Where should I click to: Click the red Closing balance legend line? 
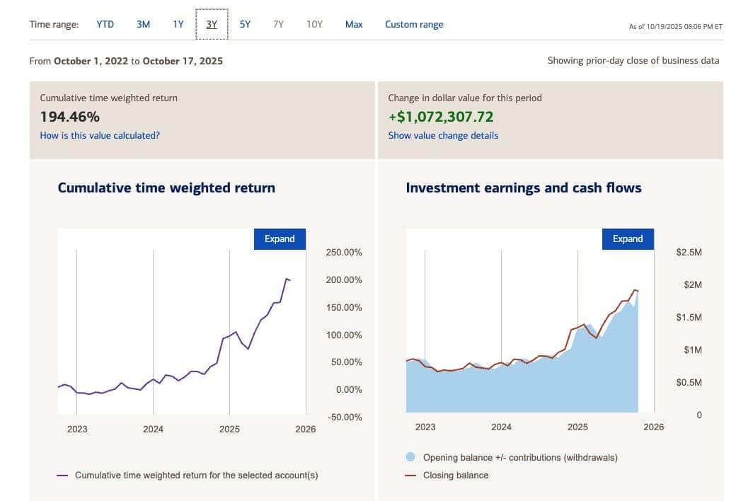[x=410, y=476]
